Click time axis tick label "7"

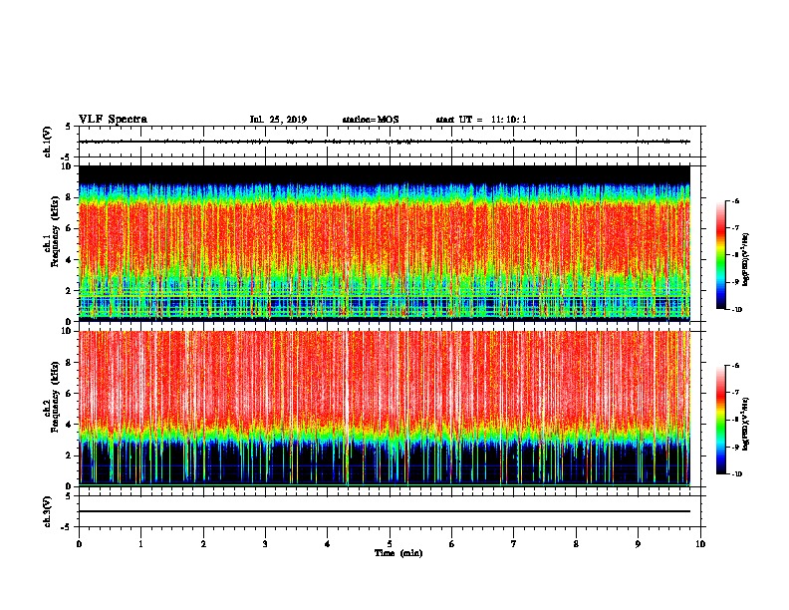point(514,544)
